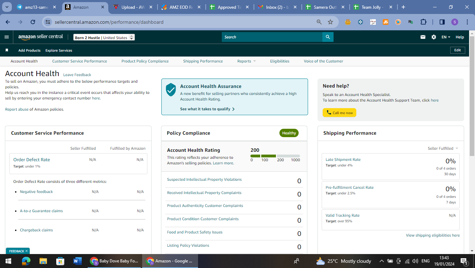Switch to the AMZ EOD browser tab

(x=181, y=7)
